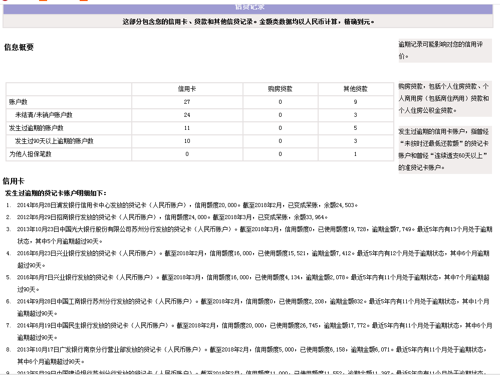Screen dimensions: 500x375
Task: Click the 购房贷款 value 0 in 发生过90天以上逾期的账户数 row
Action: click(280, 141)
